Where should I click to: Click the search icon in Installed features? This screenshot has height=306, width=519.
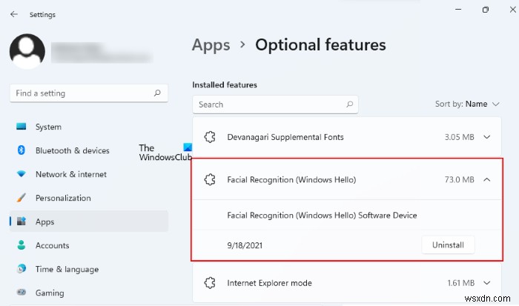350,104
